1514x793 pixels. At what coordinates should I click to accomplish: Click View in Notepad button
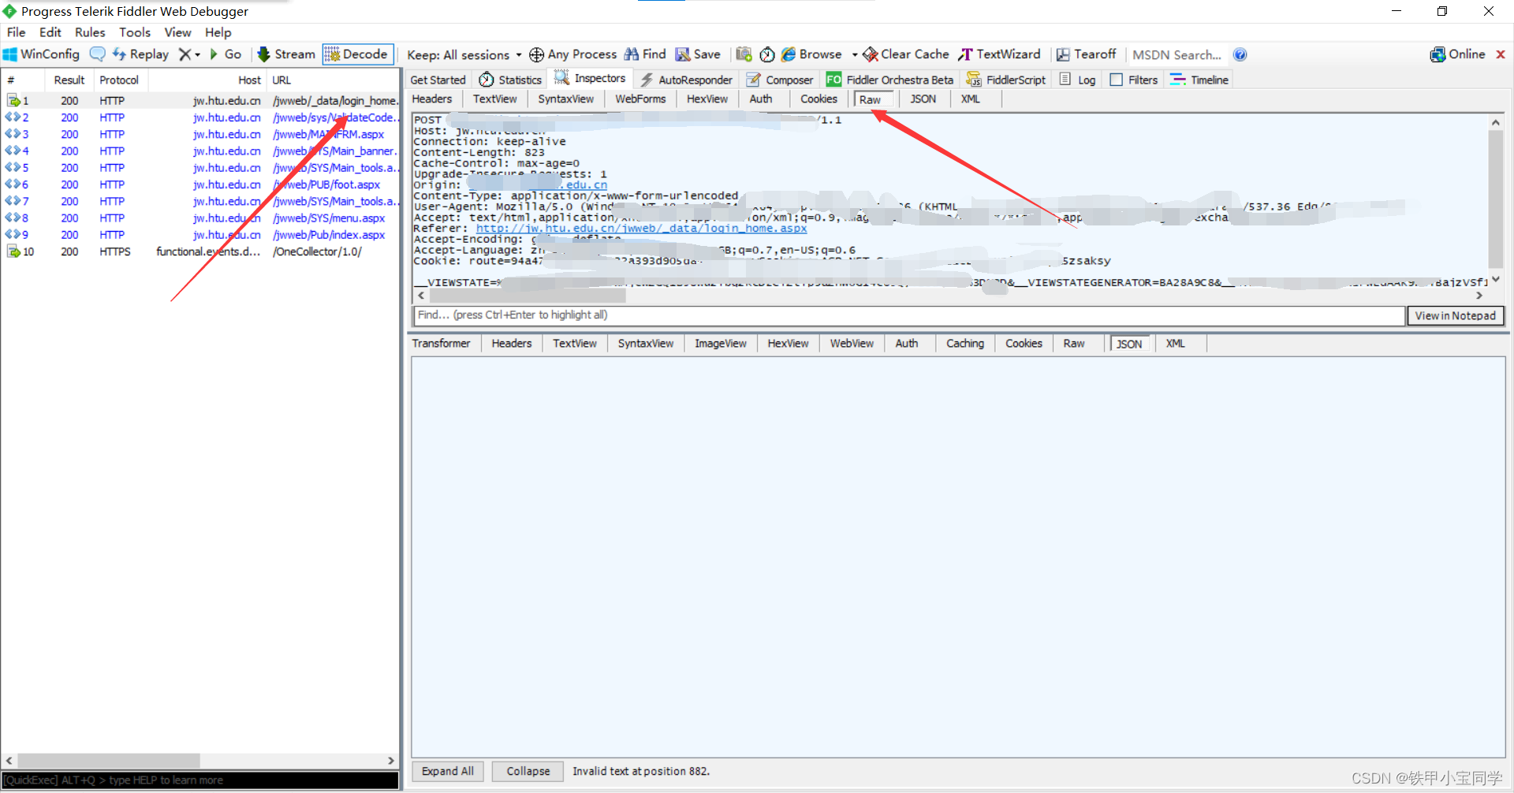1455,315
